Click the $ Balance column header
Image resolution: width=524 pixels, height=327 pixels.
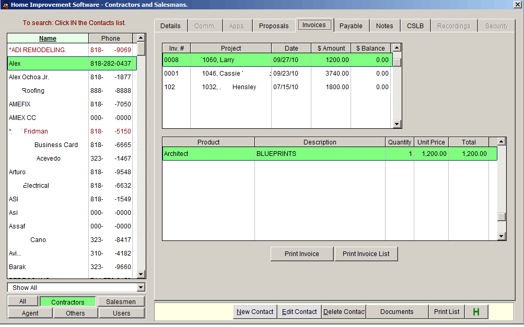click(x=370, y=49)
